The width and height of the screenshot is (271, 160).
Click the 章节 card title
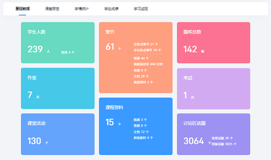110,32
